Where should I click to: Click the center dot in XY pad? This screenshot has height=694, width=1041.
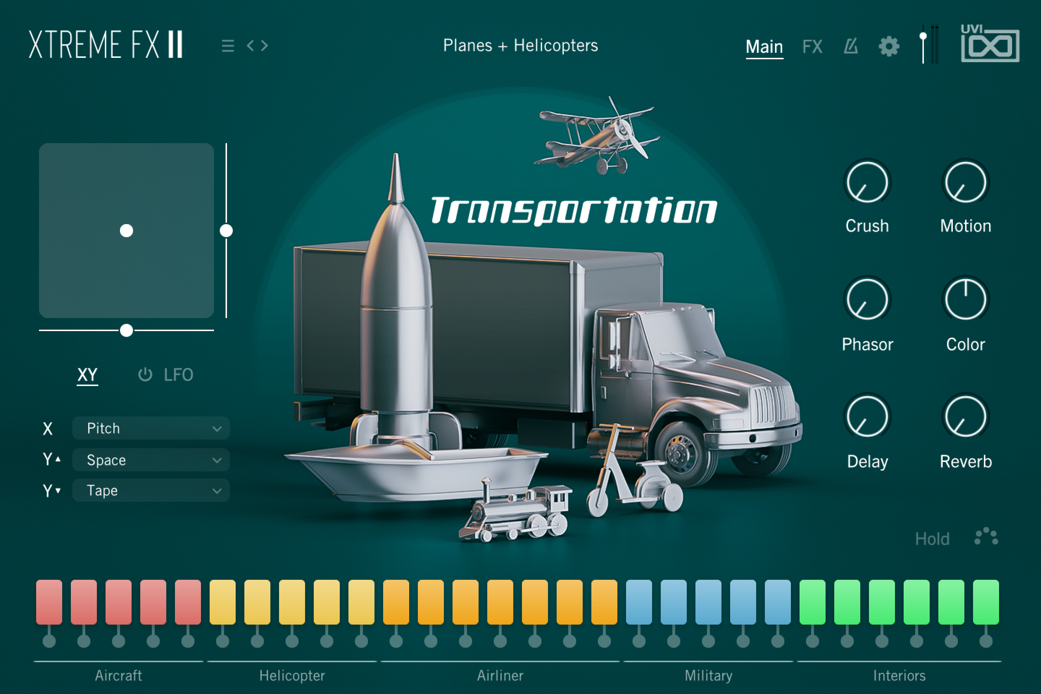click(127, 231)
